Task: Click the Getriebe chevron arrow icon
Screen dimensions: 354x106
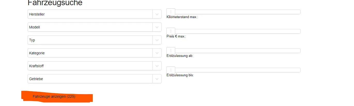Action: pos(157,79)
